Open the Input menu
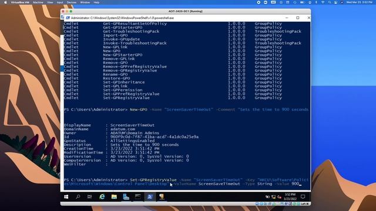The height and width of the screenshot is (211, 376). coord(60,2)
